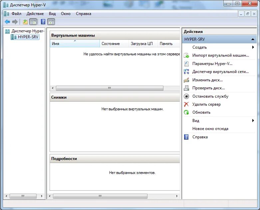
Task: Open the Файл menu
Action: tap(16, 14)
